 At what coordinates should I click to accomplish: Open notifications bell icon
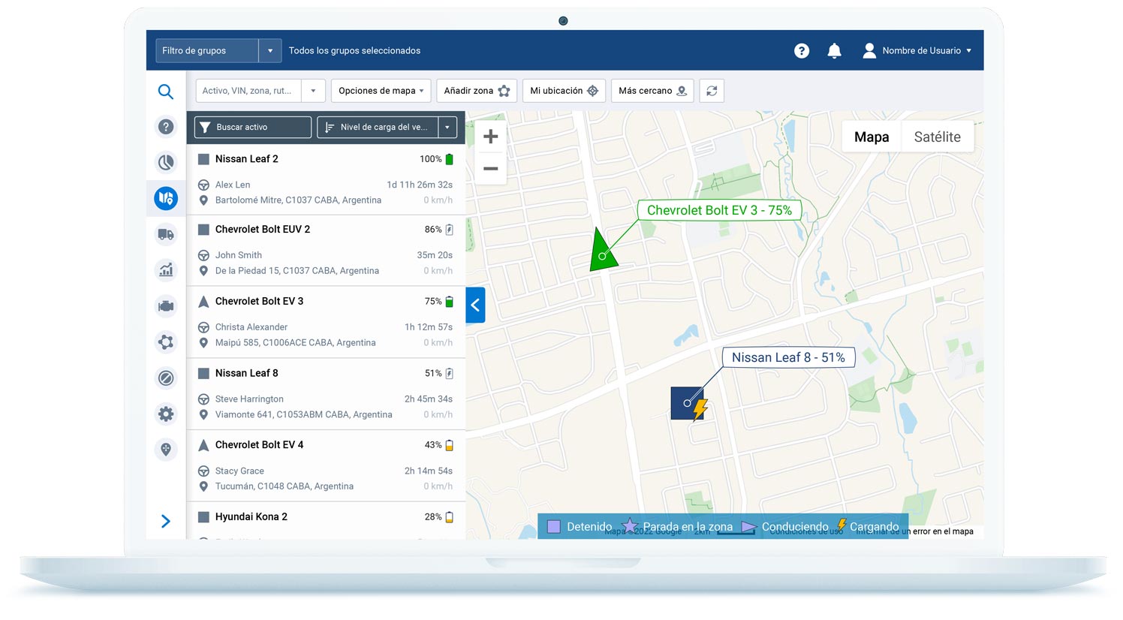pyautogui.click(x=834, y=50)
